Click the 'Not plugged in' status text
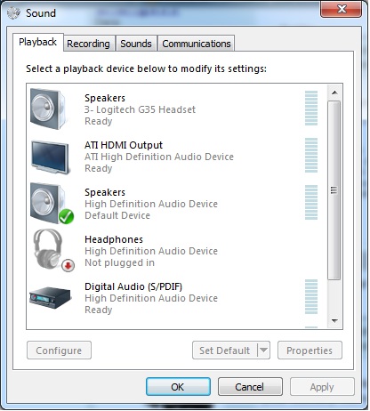The width and height of the screenshot is (370, 411). (119, 262)
